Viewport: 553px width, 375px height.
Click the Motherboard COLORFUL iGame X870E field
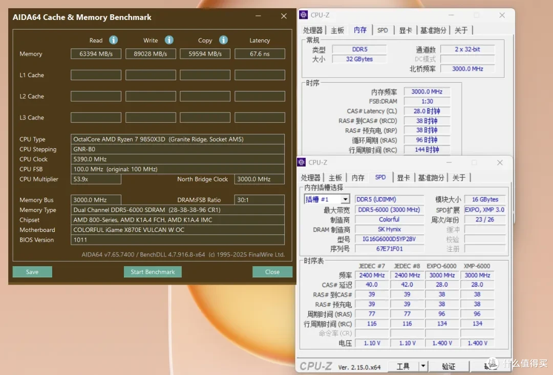[177, 230]
